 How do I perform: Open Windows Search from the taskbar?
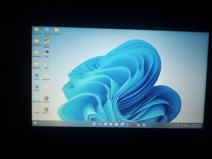tap(99, 124)
